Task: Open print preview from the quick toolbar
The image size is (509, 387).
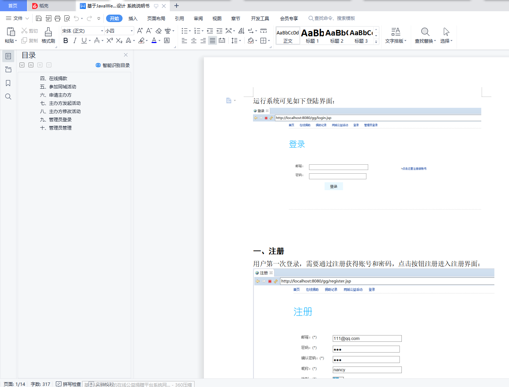Action: pos(67,18)
